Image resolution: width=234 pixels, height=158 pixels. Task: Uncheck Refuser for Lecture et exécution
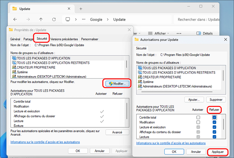coord(214,127)
